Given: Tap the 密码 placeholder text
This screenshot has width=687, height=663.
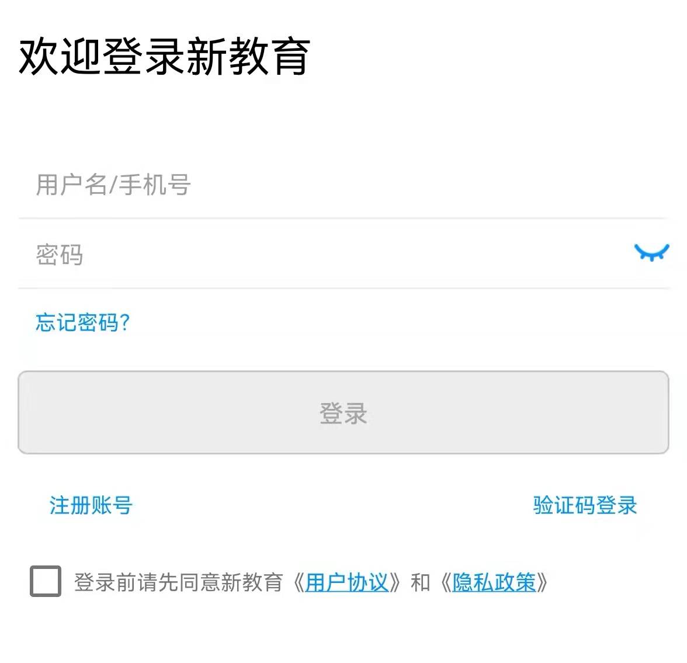Looking at the screenshot, I should coord(60,255).
